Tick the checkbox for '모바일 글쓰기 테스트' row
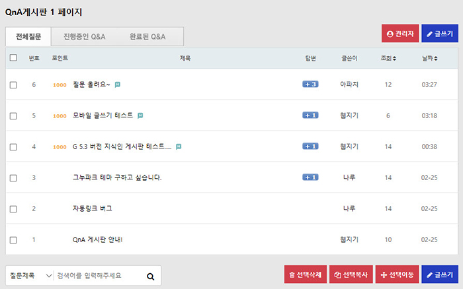 13,115
